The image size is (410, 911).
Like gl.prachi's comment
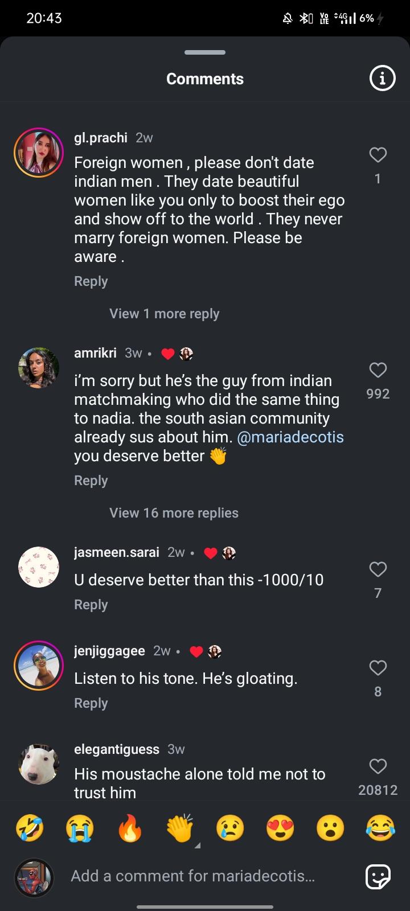(378, 155)
